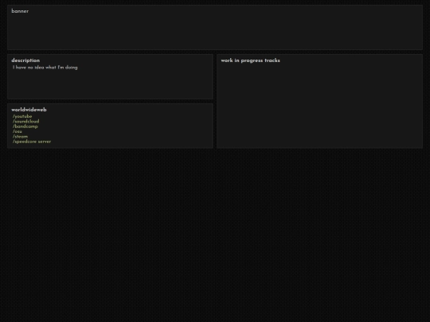Click the 'worldwideweb' heading
This screenshot has width=430, height=322.
coord(29,110)
